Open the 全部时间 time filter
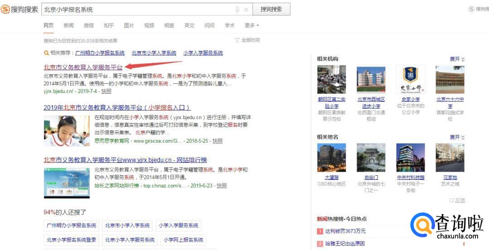 (x=247, y=40)
